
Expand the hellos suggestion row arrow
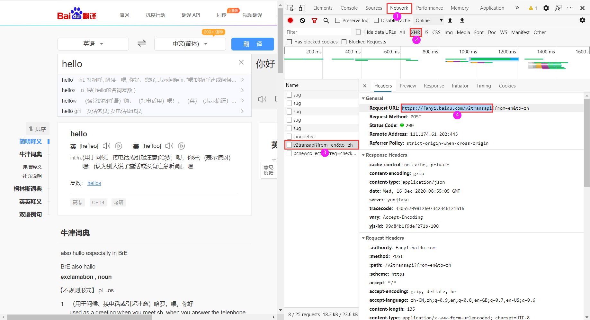(242, 90)
